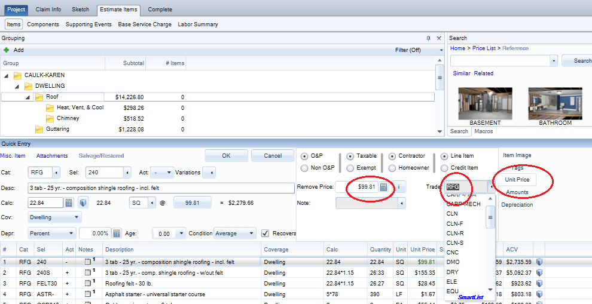
Task: Open the Remove Price calculator icon
Action: click(x=383, y=187)
